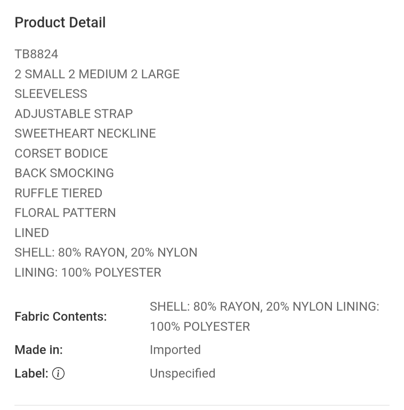Click the Unspecified label value

(x=182, y=374)
